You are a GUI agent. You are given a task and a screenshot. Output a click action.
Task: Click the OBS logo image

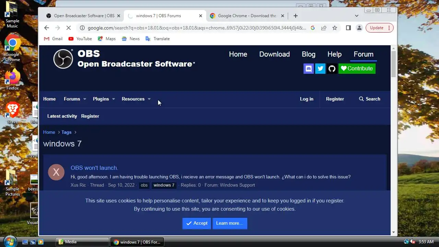pyautogui.click(x=63, y=59)
